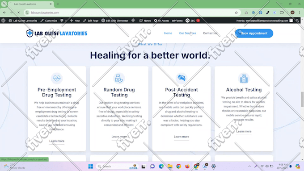Click Edit Page in admin bar
The height and width of the screenshot is (171, 304).
tap(91, 21)
